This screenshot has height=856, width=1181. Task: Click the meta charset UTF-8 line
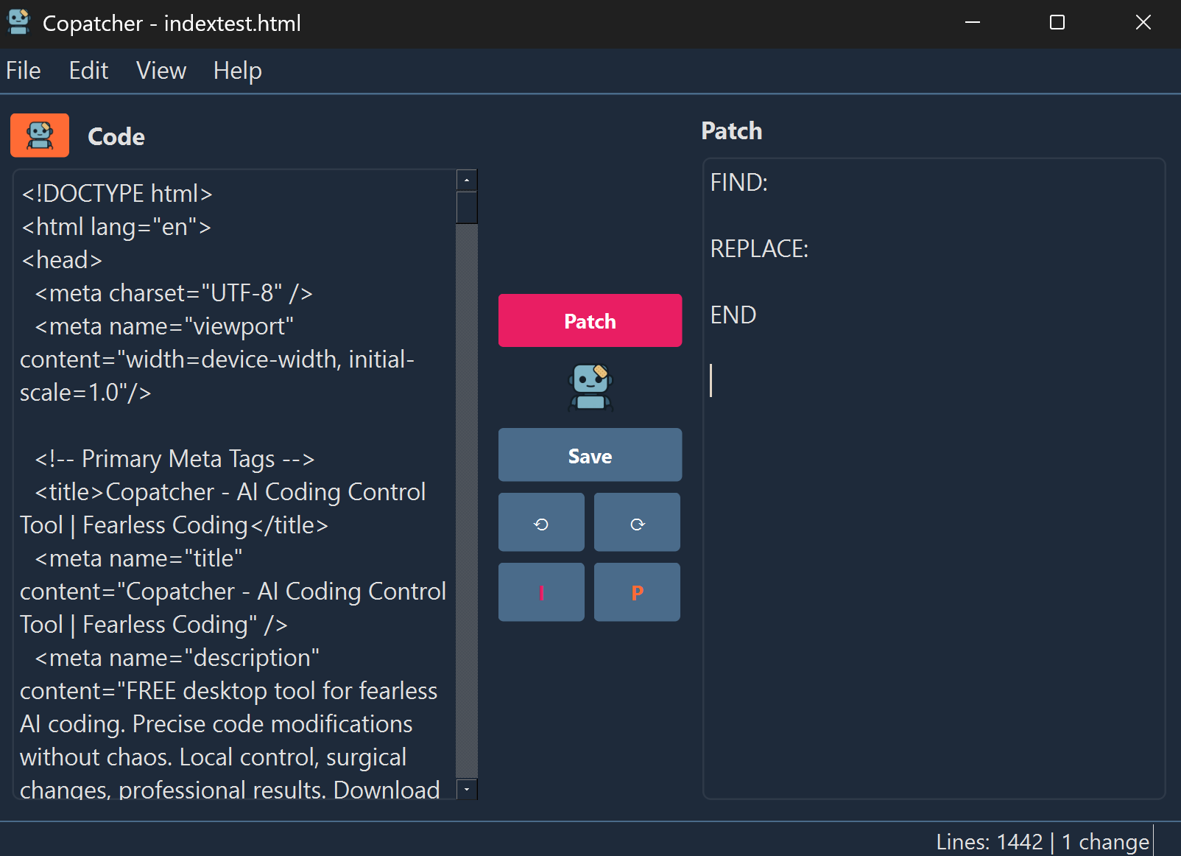174,293
